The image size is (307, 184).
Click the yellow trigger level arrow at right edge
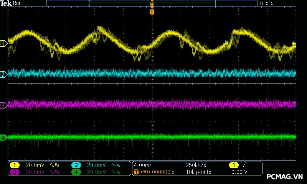pyautogui.click(x=294, y=44)
